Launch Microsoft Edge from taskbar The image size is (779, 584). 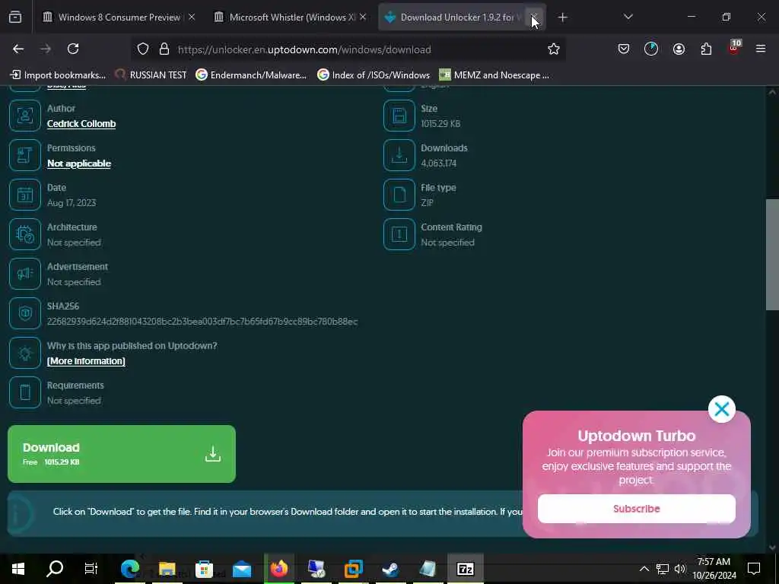[129, 569]
